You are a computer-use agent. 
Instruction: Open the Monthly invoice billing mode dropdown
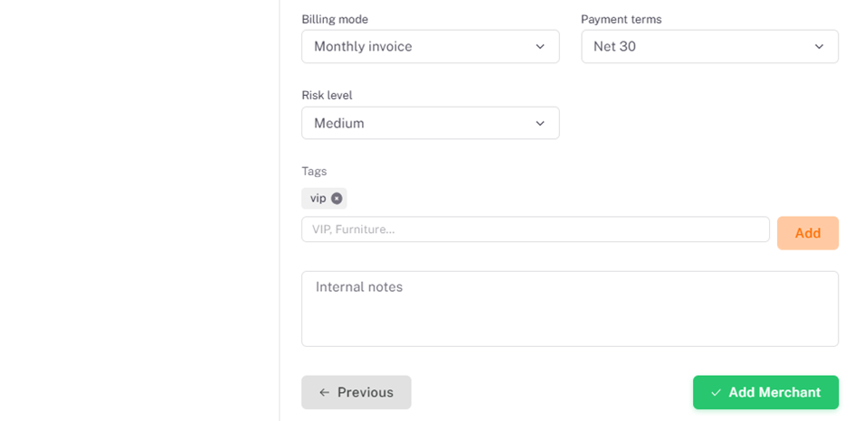coord(431,47)
